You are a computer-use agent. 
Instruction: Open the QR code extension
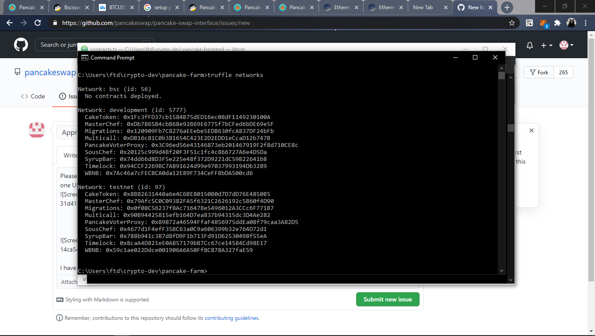pyautogui.click(x=529, y=23)
